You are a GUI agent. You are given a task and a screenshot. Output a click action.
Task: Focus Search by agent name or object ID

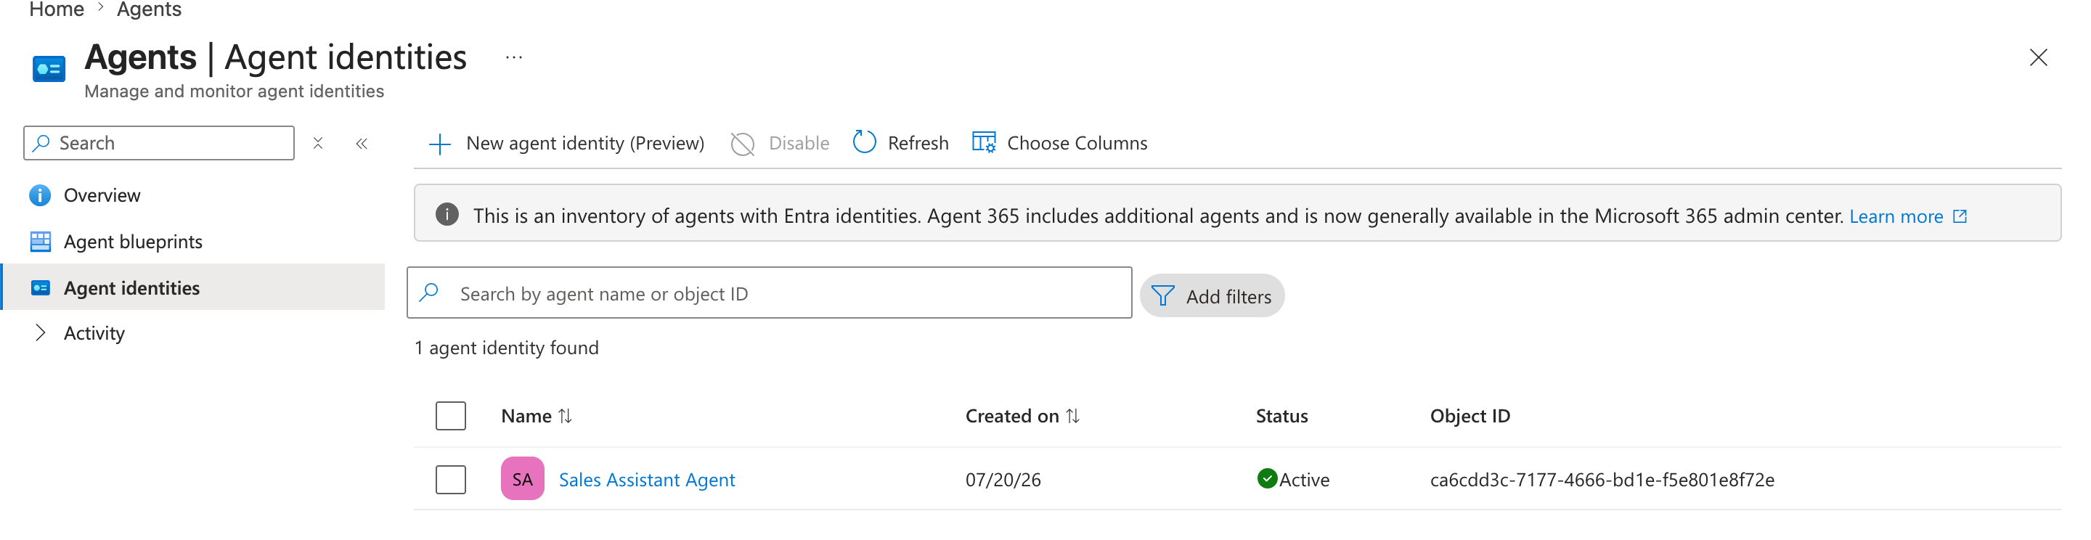click(770, 293)
